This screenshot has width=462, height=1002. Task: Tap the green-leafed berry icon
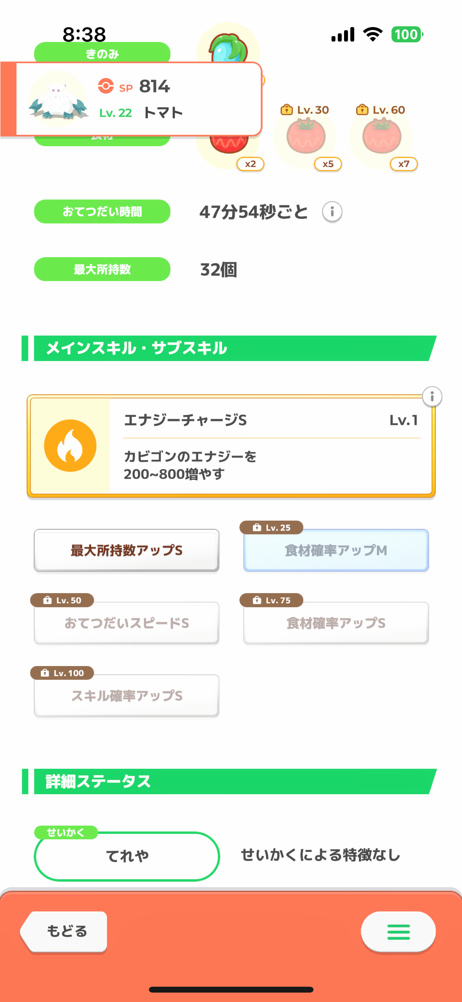(228, 47)
